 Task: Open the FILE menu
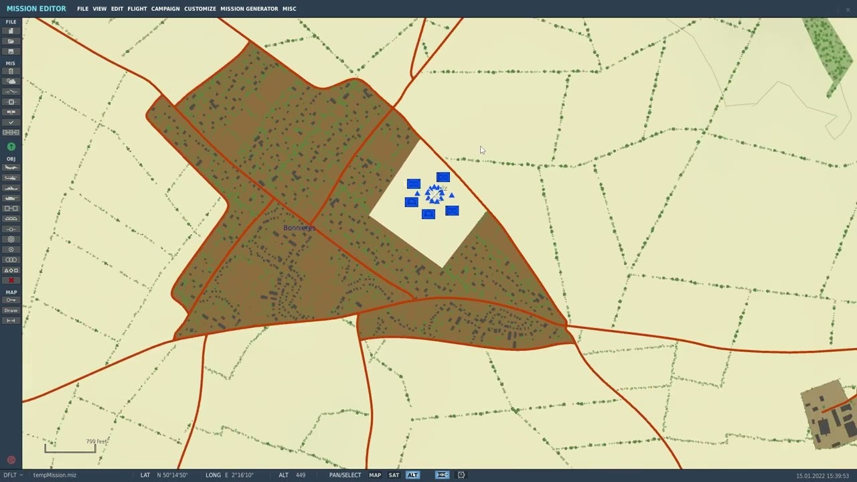[x=82, y=9]
